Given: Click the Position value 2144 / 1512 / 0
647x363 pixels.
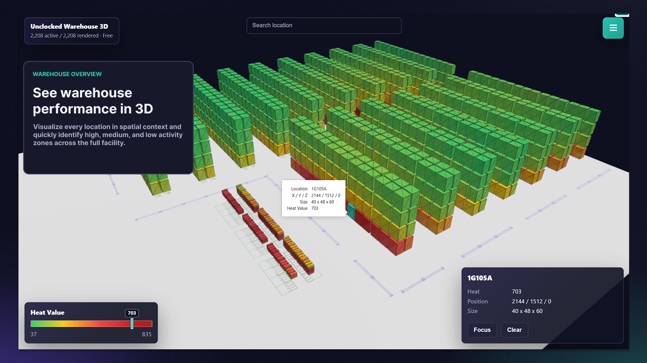Looking at the screenshot, I should point(531,302).
